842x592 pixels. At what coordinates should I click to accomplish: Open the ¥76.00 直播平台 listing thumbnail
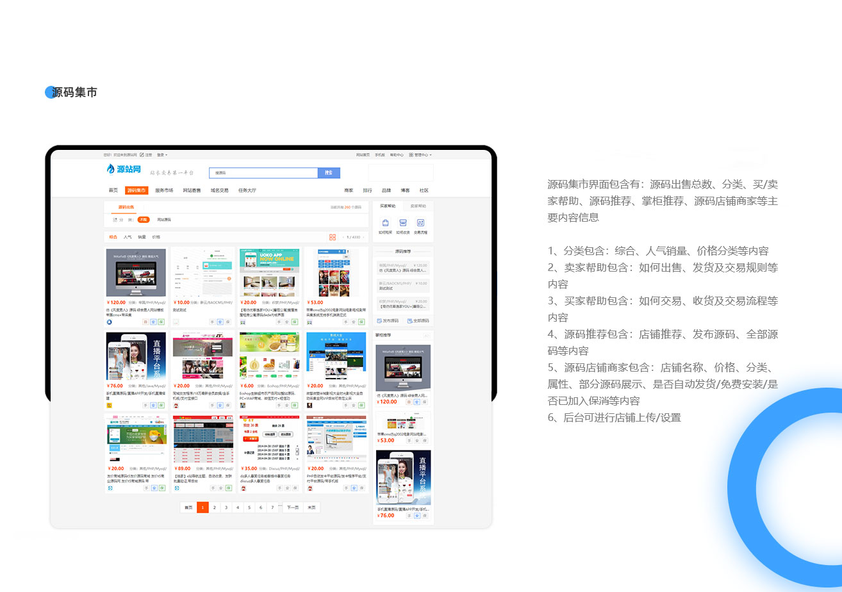(x=136, y=356)
